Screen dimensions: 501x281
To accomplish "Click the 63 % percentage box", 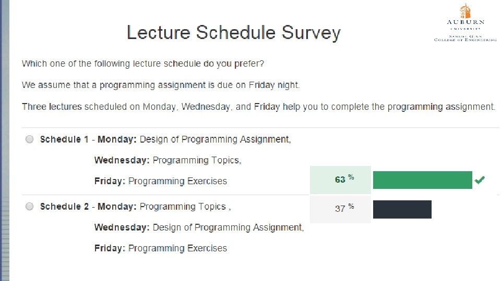I will [x=341, y=180].
